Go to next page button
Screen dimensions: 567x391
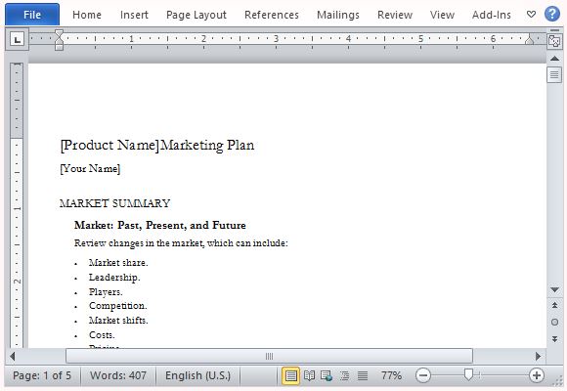(x=554, y=339)
